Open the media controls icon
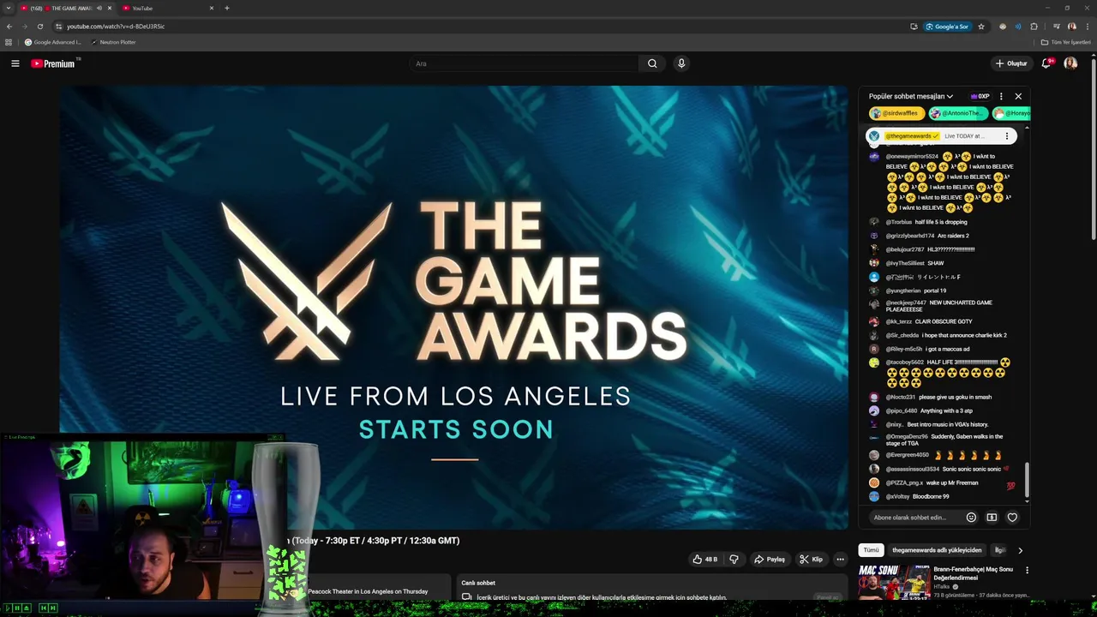The image size is (1097, 617). [x=1056, y=27]
